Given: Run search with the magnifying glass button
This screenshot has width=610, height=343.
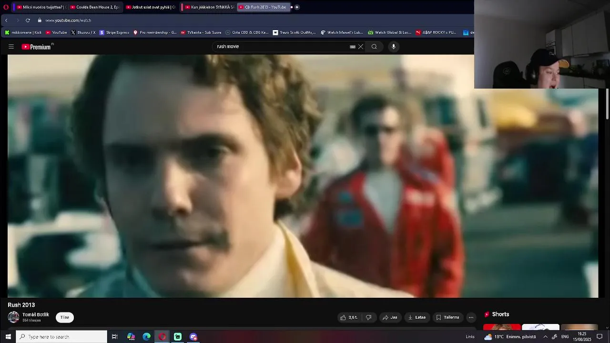Looking at the screenshot, I should point(374,47).
